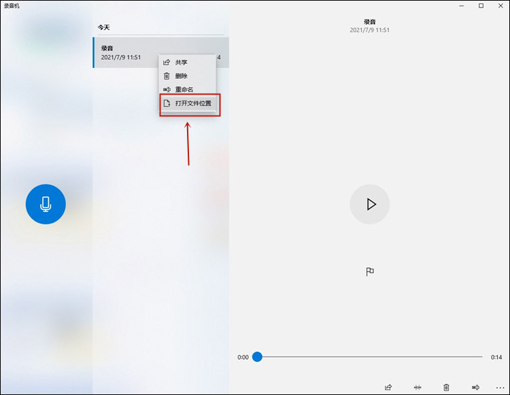
Task: Click the 0:00 elapsed time label
Action: click(243, 357)
